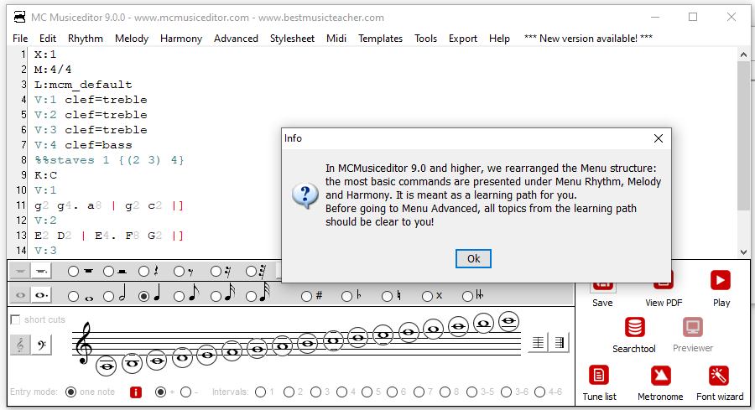The height and width of the screenshot is (410, 755).
Task: Select the half note radio button
Action: point(109,297)
